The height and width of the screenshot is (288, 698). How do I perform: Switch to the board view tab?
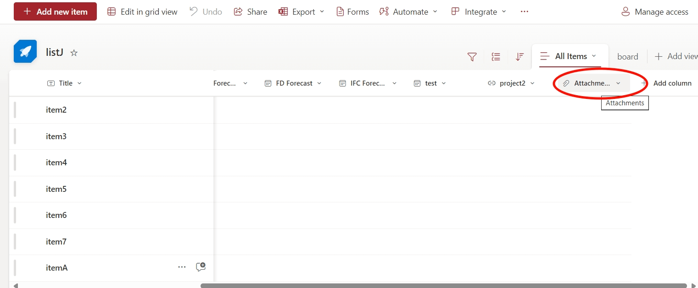[628, 57]
